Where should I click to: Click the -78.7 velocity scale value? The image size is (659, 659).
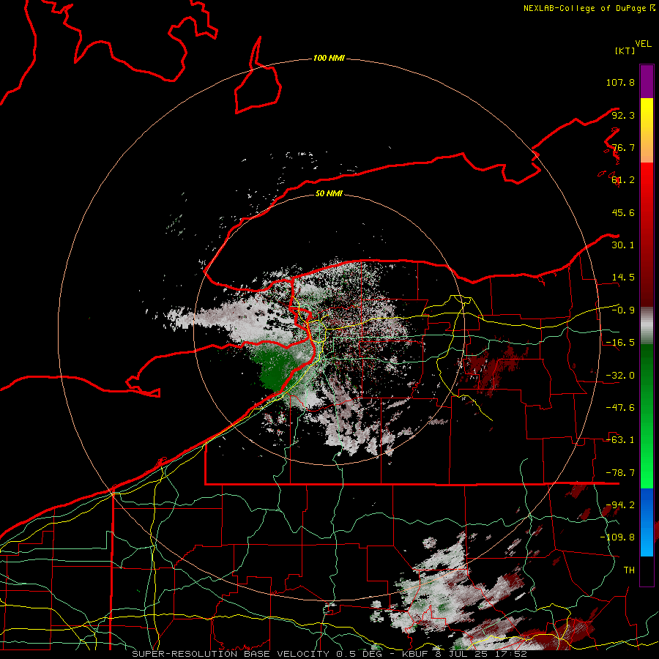pos(620,473)
